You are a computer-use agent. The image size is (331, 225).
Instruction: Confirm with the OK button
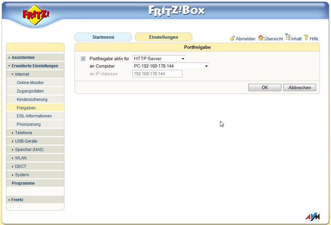coord(265,87)
